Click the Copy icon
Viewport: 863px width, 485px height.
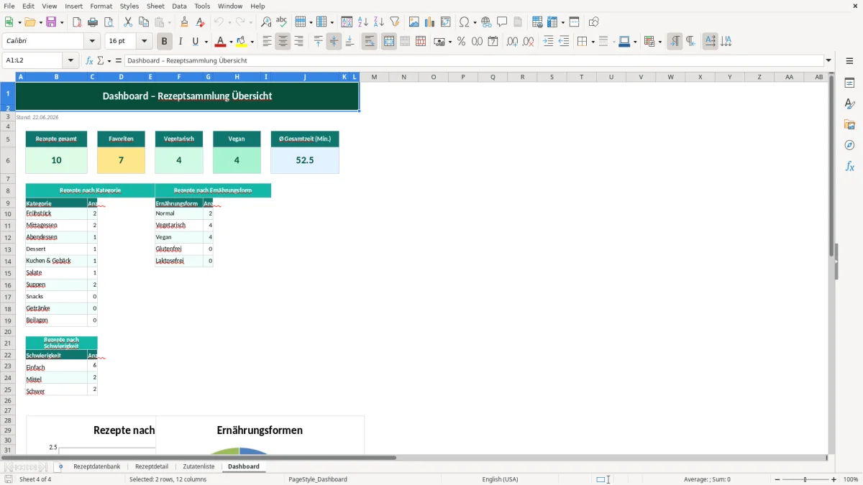coord(142,22)
